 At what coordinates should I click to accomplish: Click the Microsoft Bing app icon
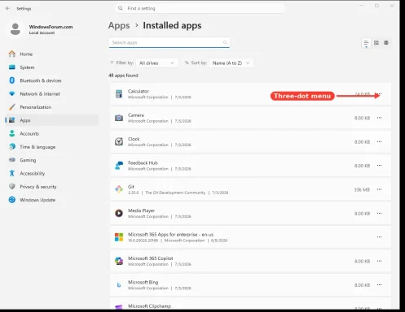[x=119, y=285]
